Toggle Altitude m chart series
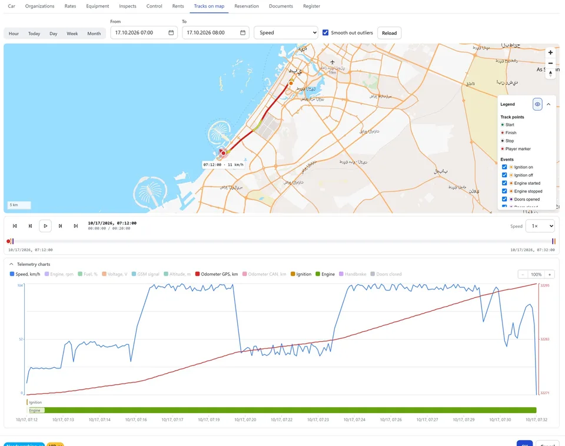The height and width of the screenshot is (446, 565). coord(177,274)
